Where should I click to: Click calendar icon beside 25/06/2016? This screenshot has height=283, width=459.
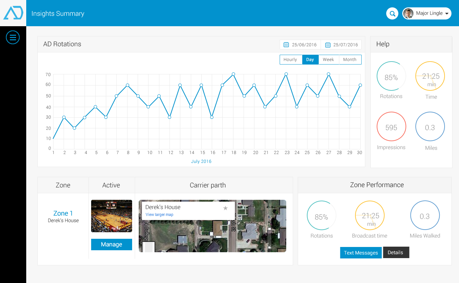tap(286, 45)
